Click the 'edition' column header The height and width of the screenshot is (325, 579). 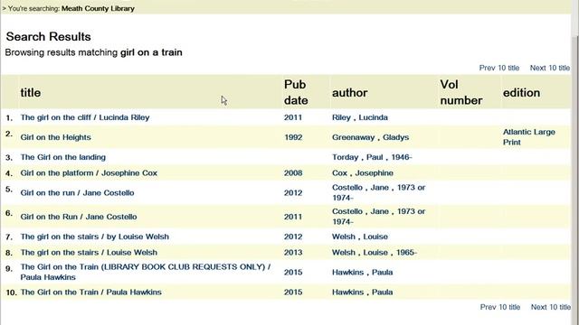click(x=521, y=93)
